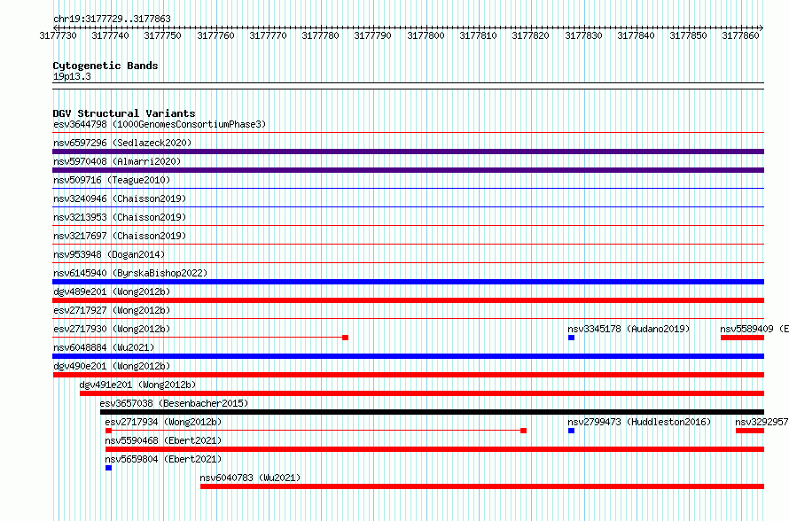
Task: Click the purple bar under nsv5970408
Action: (408, 170)
